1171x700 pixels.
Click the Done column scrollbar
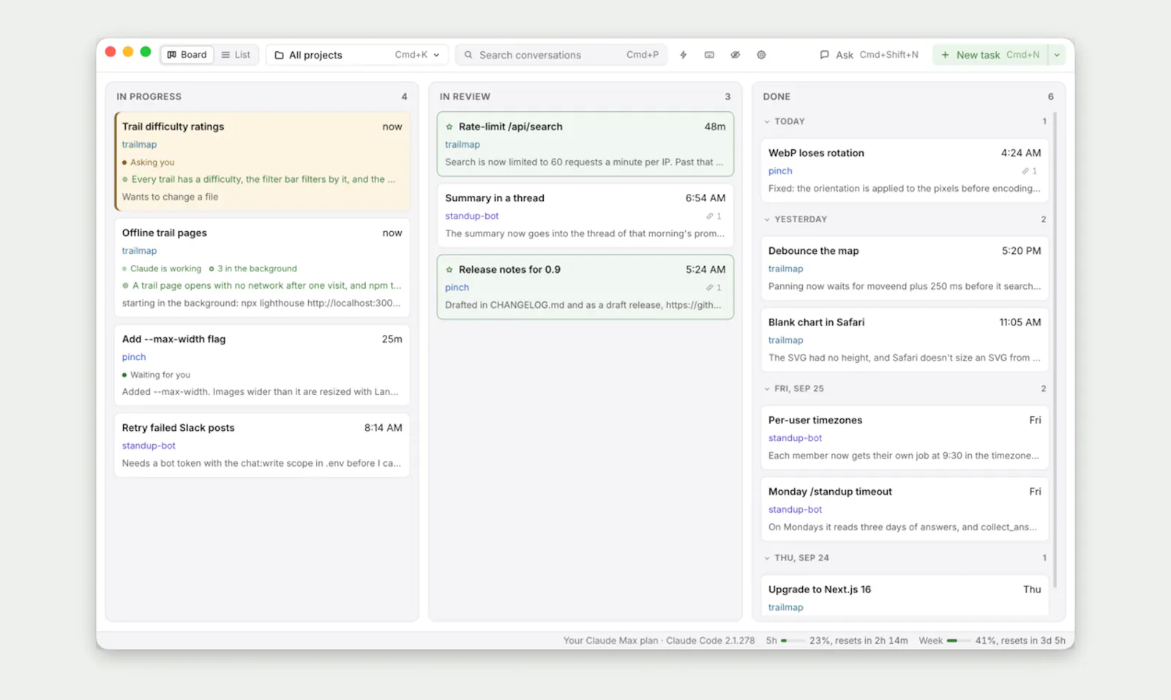coord(1055,350)
